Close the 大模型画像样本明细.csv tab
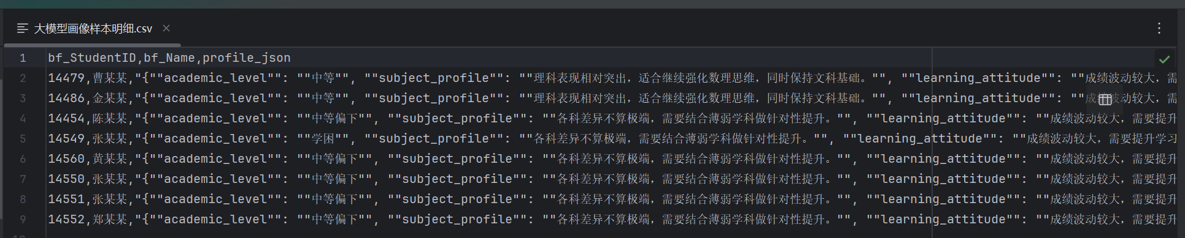The height and width of the screenshot is (238, 1185). pyautogui.click(x=166, y=28)
